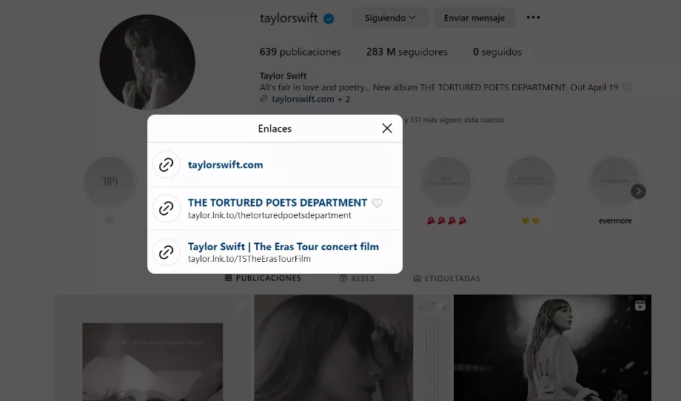Image resolution: width=681 pixels, height=401 pixels.
Task: Click the heart emoji after 'Out April 19'
Action: click(x=627, y=87)
